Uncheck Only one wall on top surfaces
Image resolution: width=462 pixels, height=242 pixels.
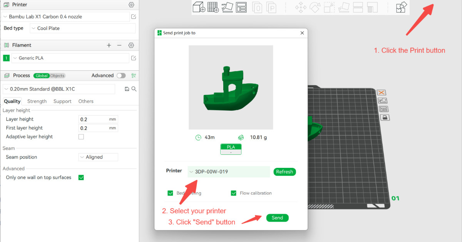(81, 177)
